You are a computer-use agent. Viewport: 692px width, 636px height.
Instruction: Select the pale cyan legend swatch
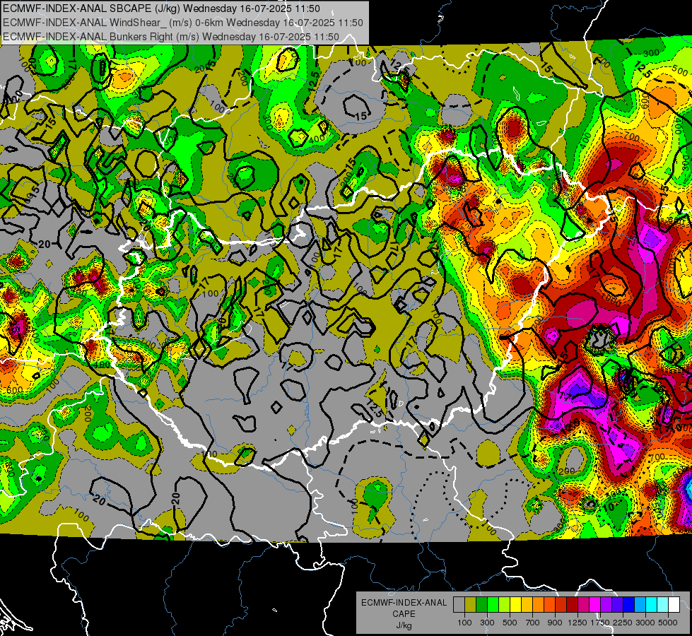click(x=663, y=604)
